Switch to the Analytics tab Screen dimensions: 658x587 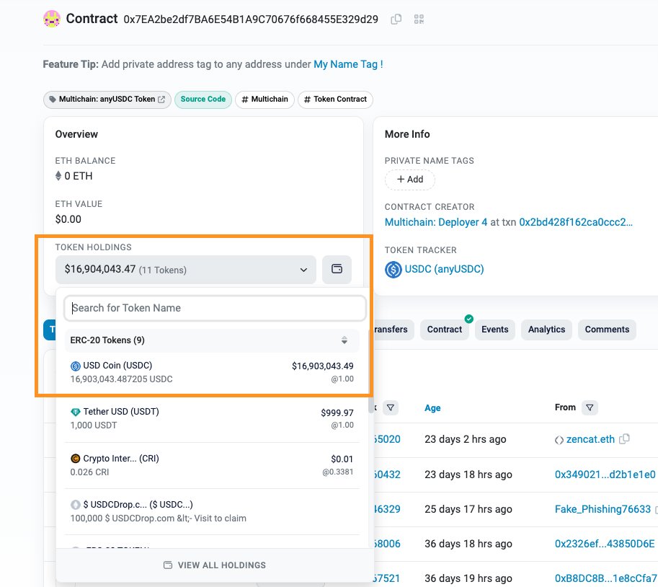[x=546, y=330]
